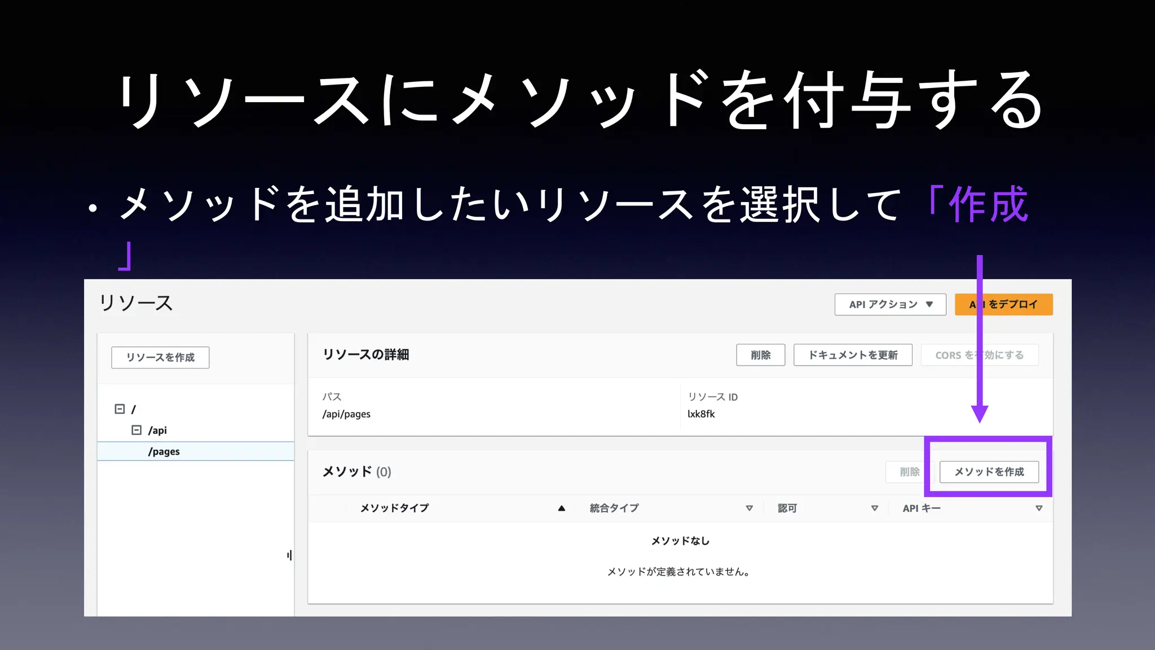Click the 削除 button in resource details
1155x650 pixels.
coord(760,355)
